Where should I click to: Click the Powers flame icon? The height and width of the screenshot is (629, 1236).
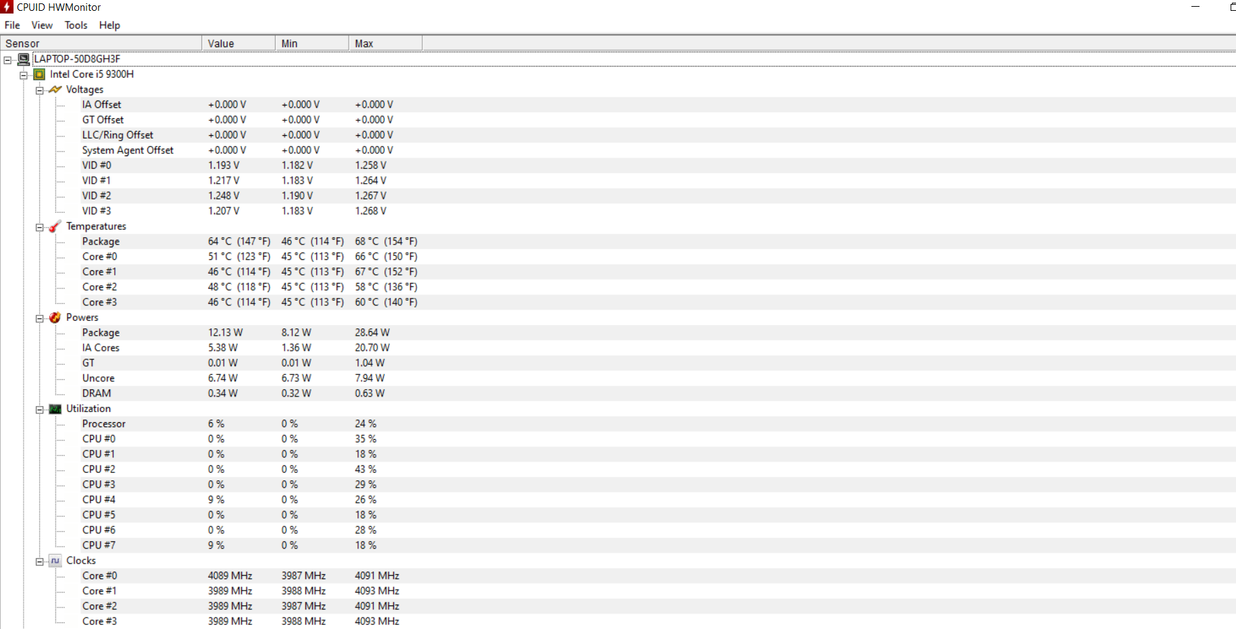pyautogui.click(x=55, y=318)
